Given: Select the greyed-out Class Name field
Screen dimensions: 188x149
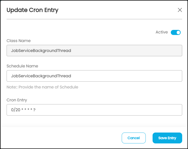Looking at the screenshot, I should point(94,50).
